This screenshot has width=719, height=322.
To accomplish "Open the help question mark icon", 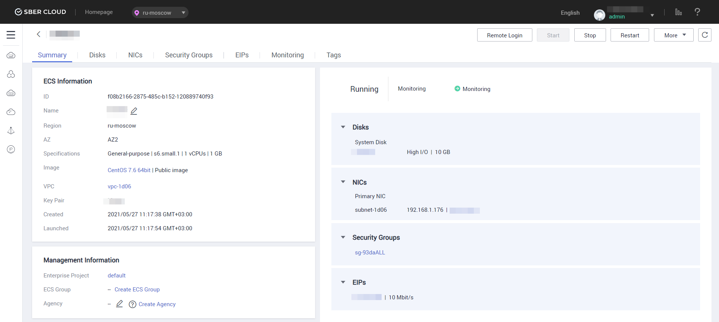I will point(697,12).
